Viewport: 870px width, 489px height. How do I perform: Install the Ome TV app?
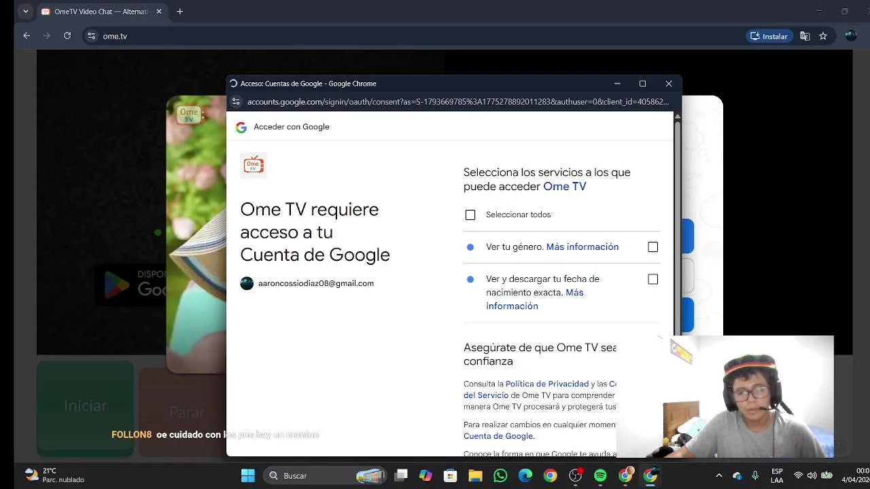pos(769,36)
